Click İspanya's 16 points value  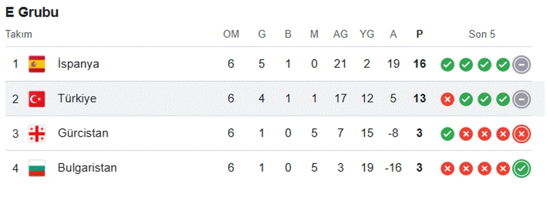pos(419,64)
